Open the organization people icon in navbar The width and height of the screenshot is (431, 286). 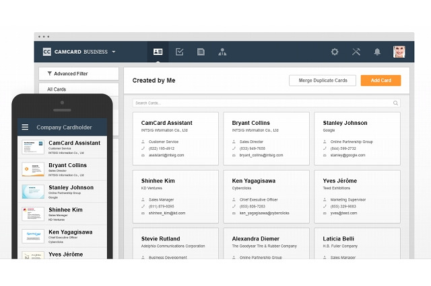222,52
